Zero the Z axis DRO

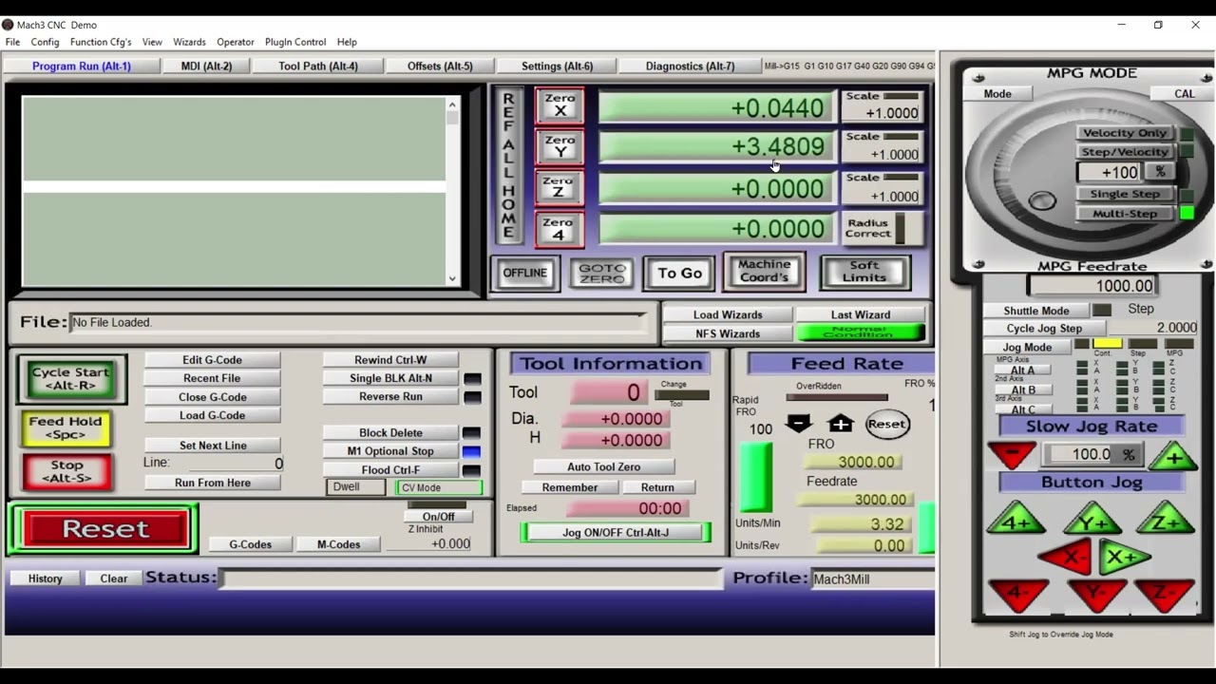(x=560, y=187)
